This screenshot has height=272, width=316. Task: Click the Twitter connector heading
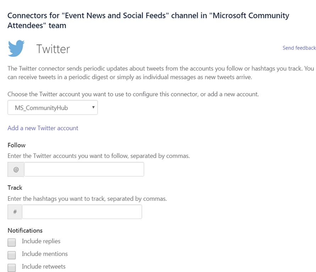(53, 49)
